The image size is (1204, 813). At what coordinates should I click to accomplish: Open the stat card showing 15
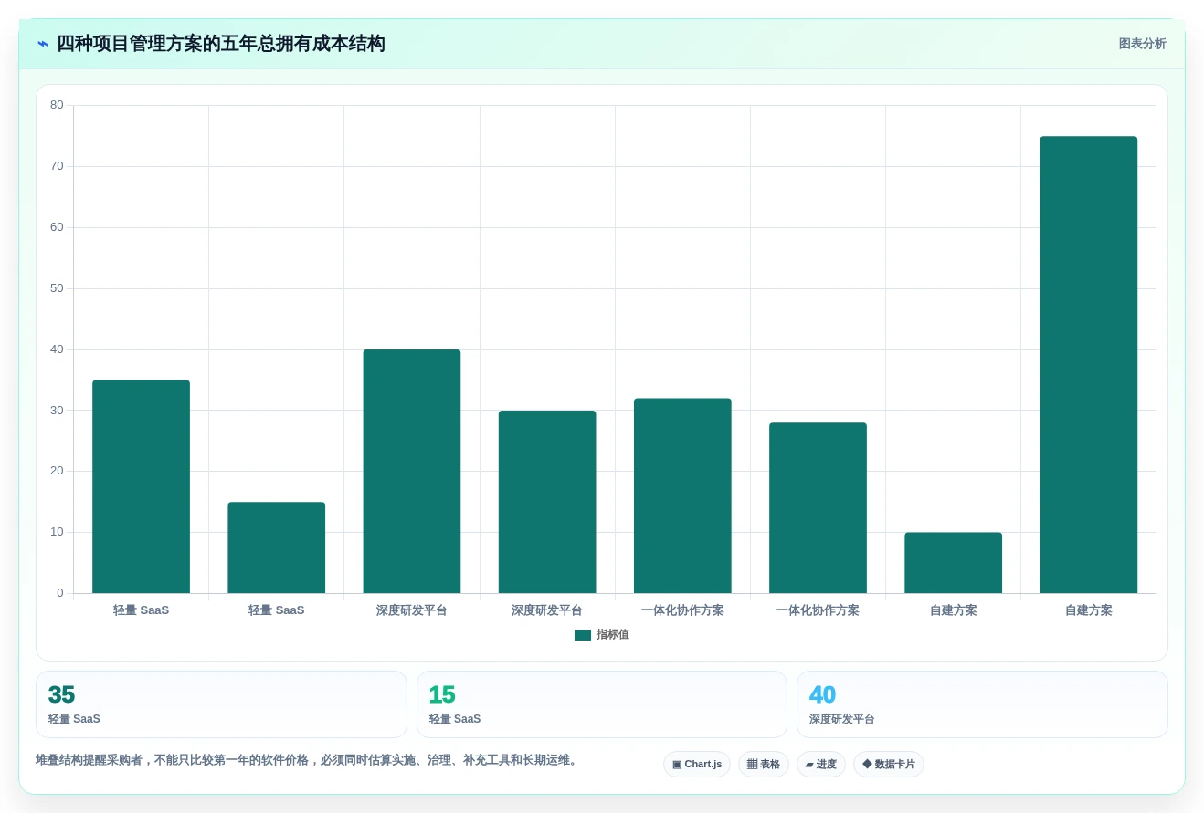(x=602, y=704)
